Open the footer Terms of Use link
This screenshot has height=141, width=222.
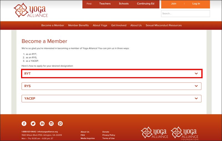pos(109,138)
